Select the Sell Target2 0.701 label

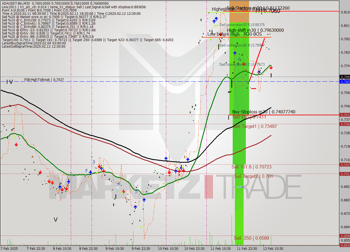pos(253,176)
